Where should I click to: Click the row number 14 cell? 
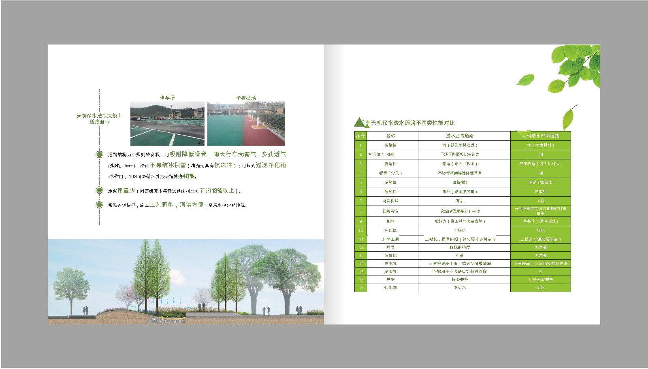360,263
